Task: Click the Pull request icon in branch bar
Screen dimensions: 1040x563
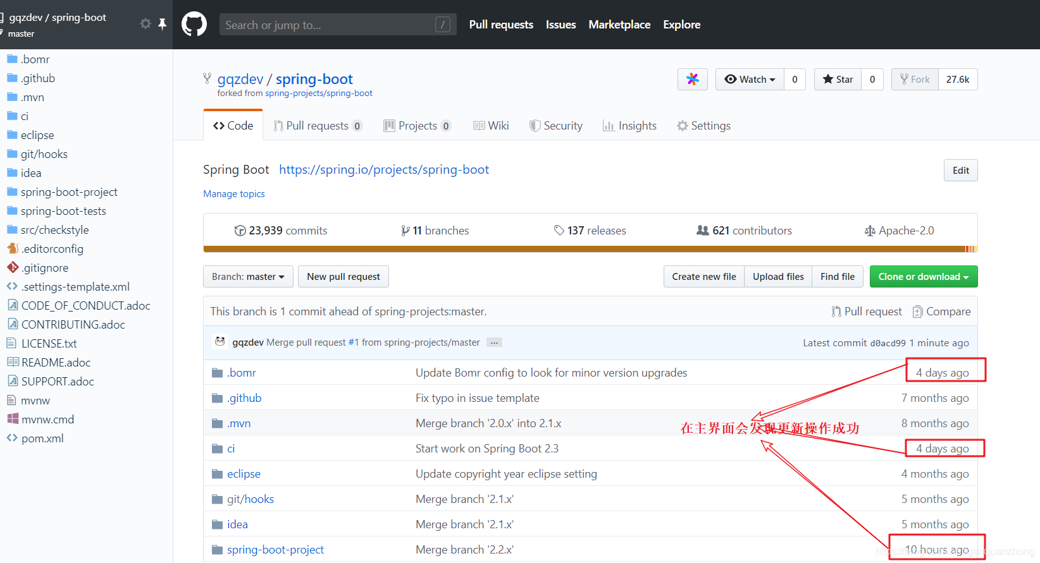Action: point(836,312)
